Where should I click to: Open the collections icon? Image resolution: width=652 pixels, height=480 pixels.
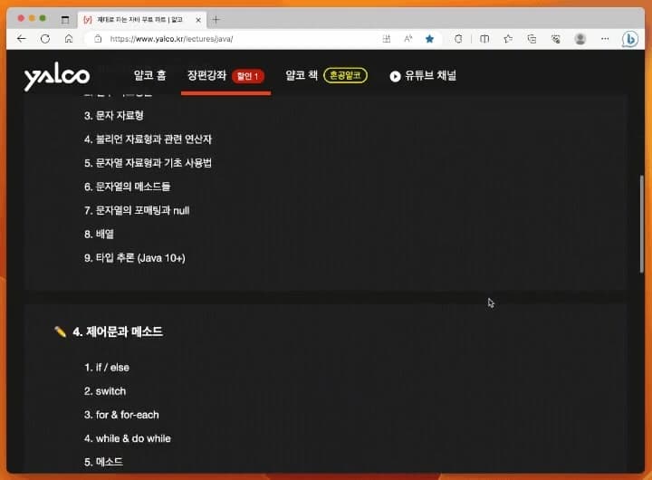click(x=532, y=39)
